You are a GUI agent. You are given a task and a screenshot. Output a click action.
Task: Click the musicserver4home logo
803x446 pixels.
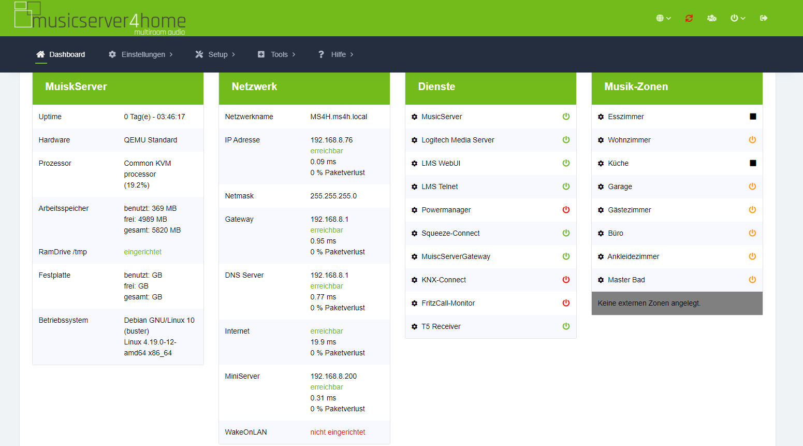(100, 19)
